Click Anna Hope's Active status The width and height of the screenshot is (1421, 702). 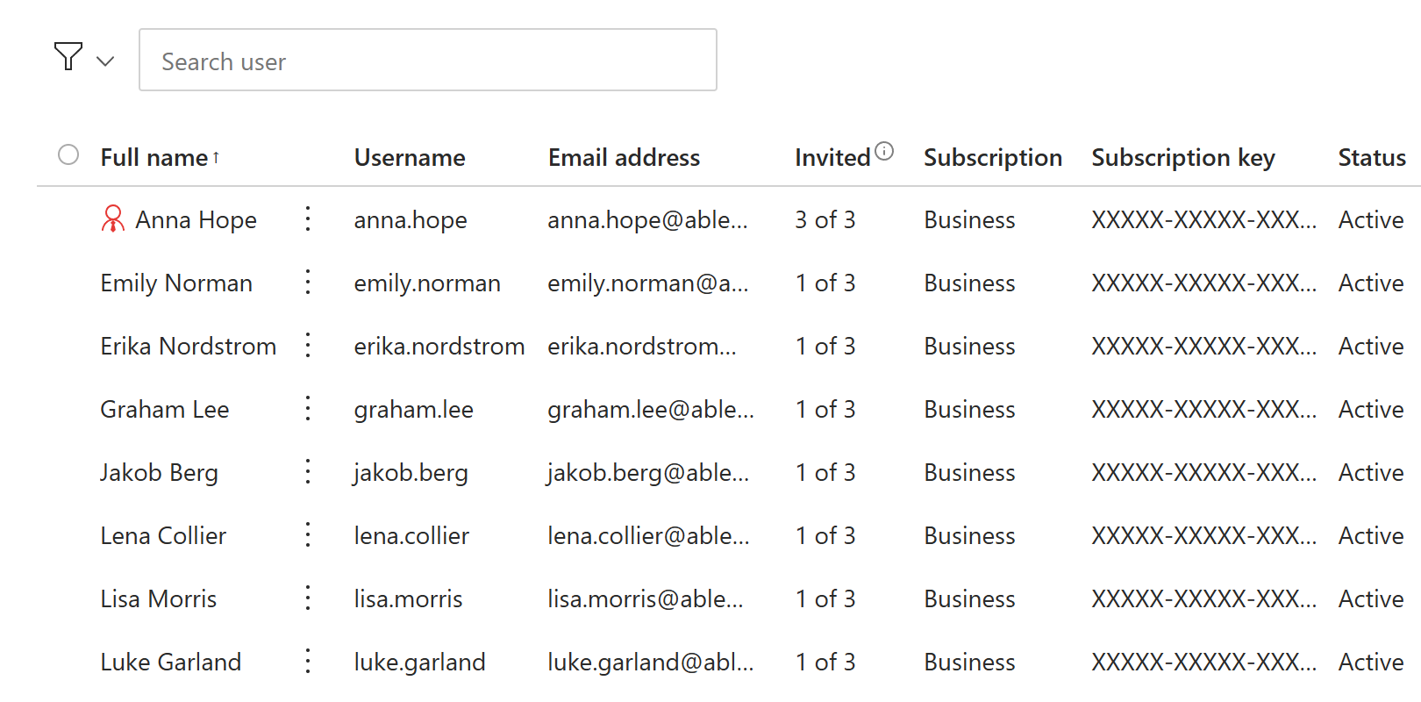[1371, 220]
